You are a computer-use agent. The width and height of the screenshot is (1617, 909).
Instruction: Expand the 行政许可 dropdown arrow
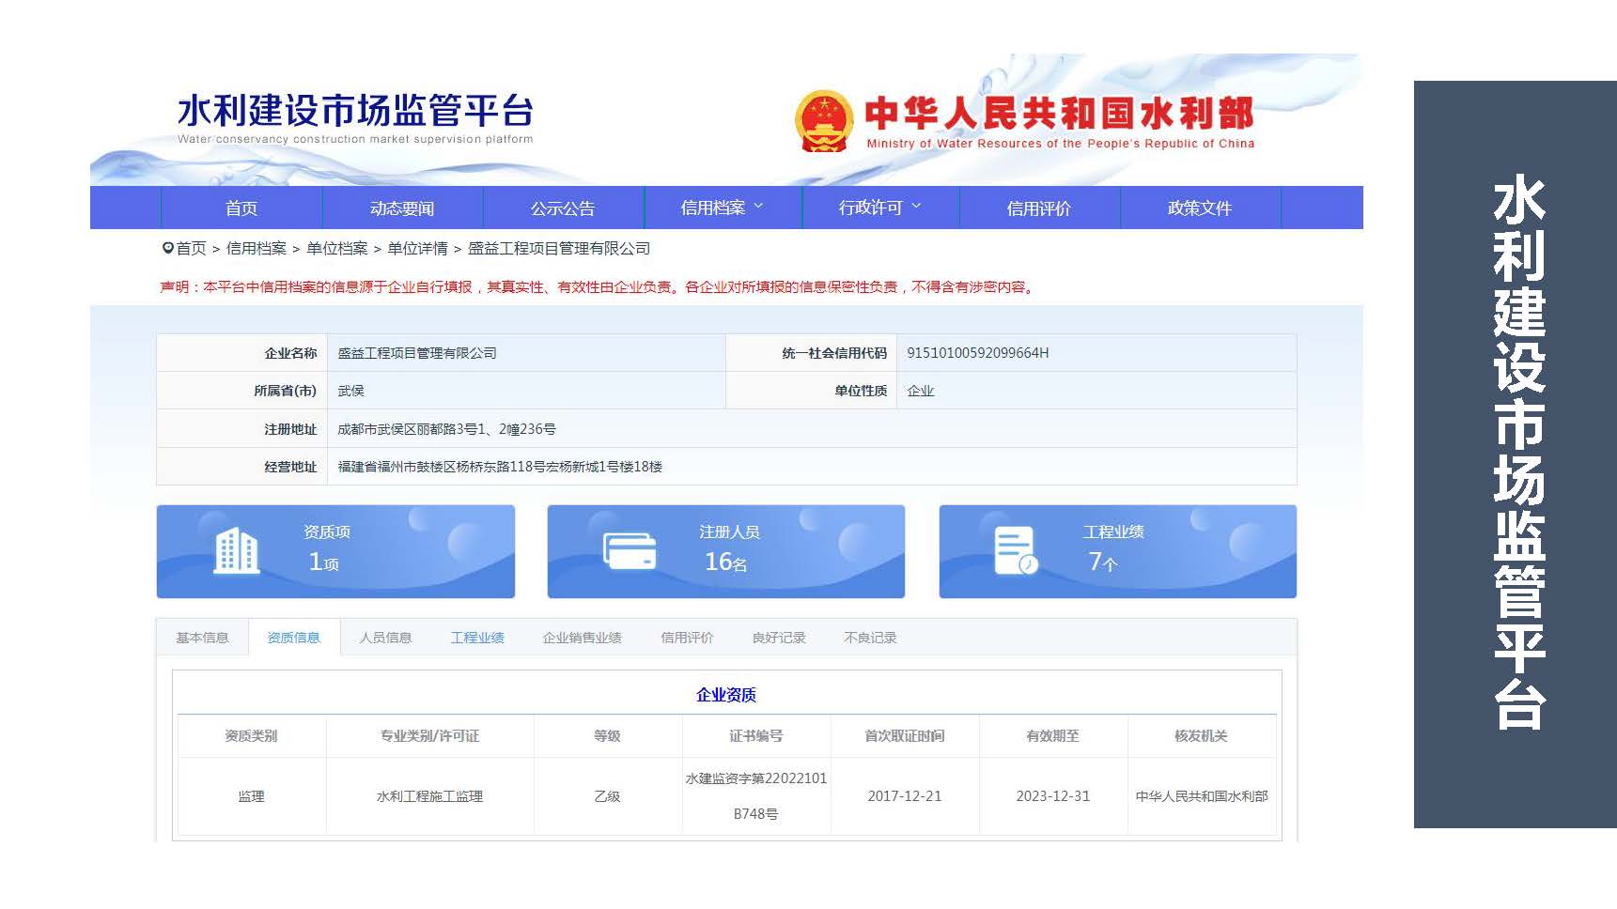[916, 207]
